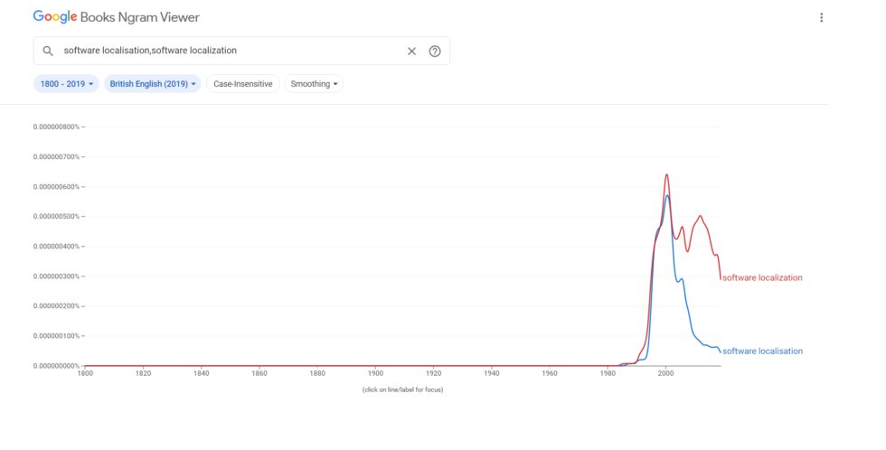This screenshot has width=886, height=450.
Task: Click the blue line peak near 2000
Action: click(x=667, y=195)
